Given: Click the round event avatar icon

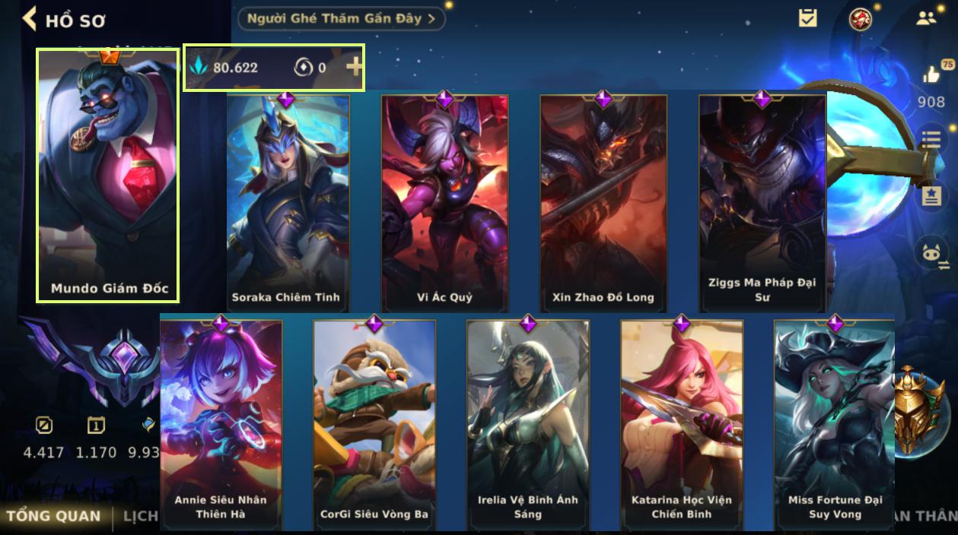Looking at the screenshot, I should pyautogui.click(x=861, y=18).
